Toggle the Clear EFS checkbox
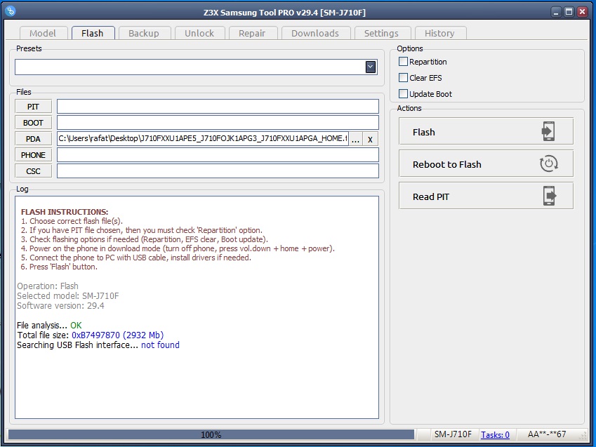The width and height of the screenshot is (596, 447). pos(403,77)
